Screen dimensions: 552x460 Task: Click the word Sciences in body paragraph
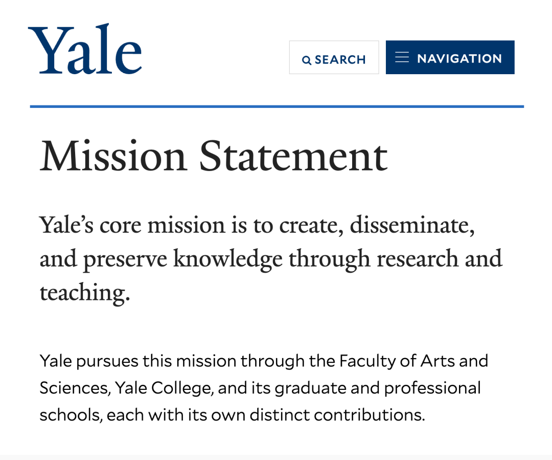(74, 388)
